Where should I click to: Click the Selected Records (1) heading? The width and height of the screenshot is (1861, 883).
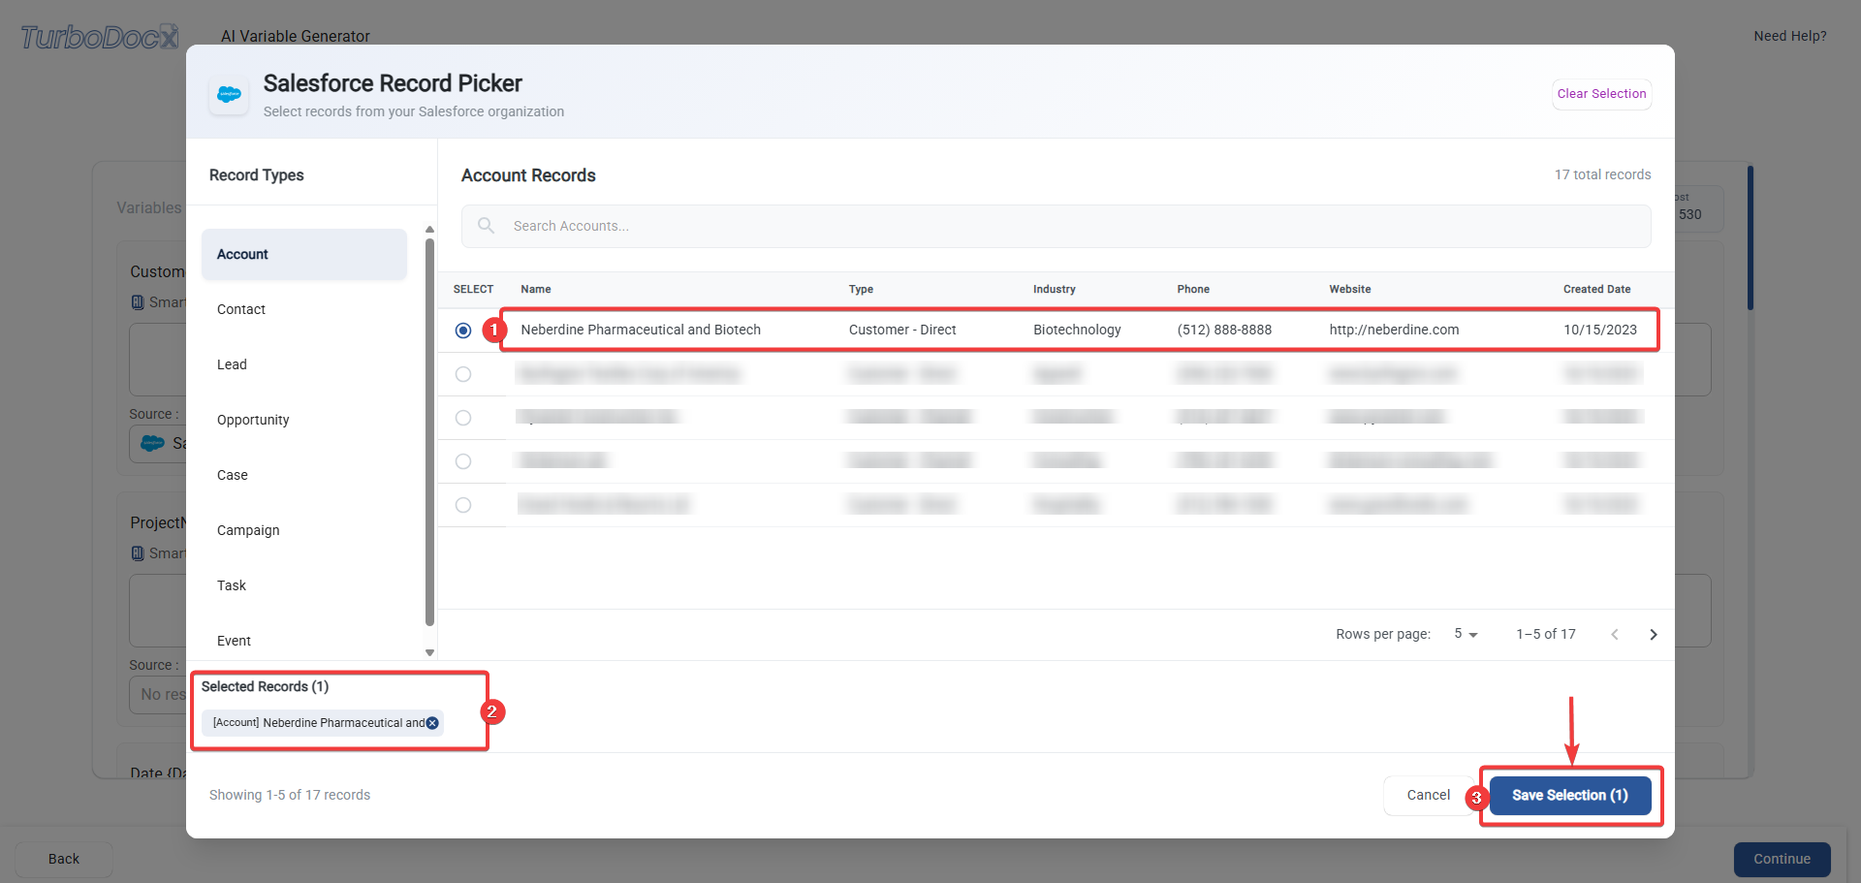pyautogui.click(x=265, y=686)
